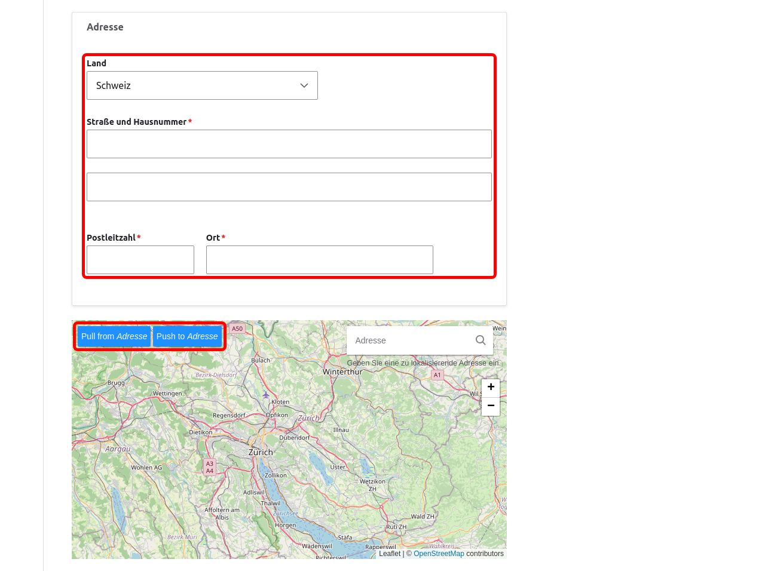Click the Zürich label on the map
The width and height of the screenshot is (765, 571).
(x=261, y=452)
